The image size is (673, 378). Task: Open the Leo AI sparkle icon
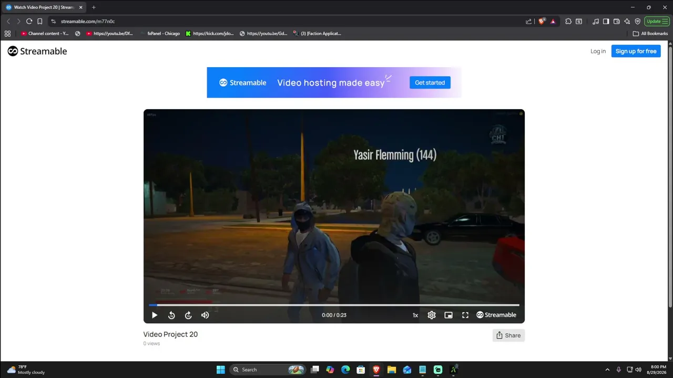(627, 22)
